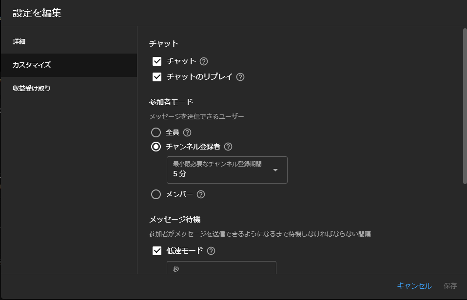Viewport: 467px width, 300px height.
Task: Click the 秒 input field
Action: coord(222,267)
